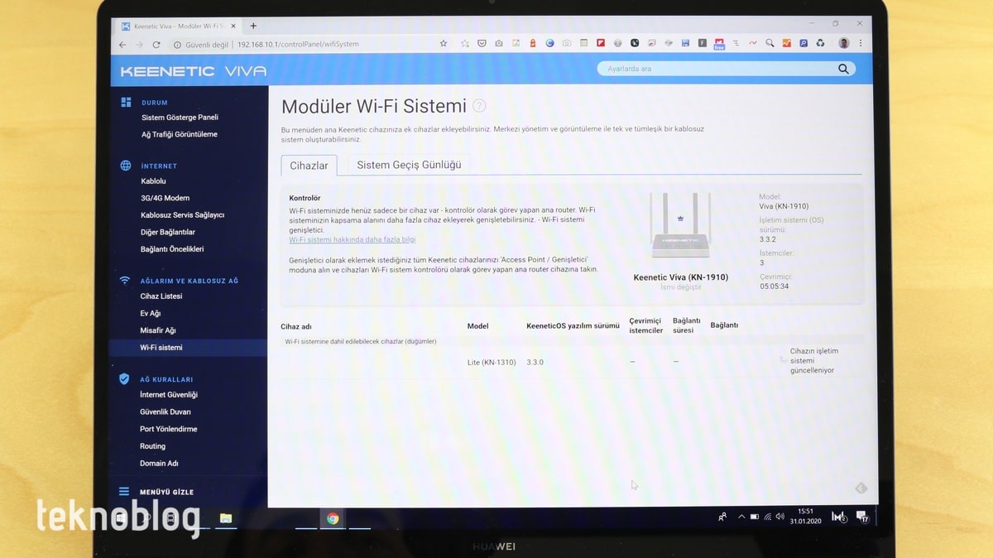This screenshot has height=558, width=993.
Task: Switch to the Sistem Geçiş Günlüğü tab
Action: [409, 165]
